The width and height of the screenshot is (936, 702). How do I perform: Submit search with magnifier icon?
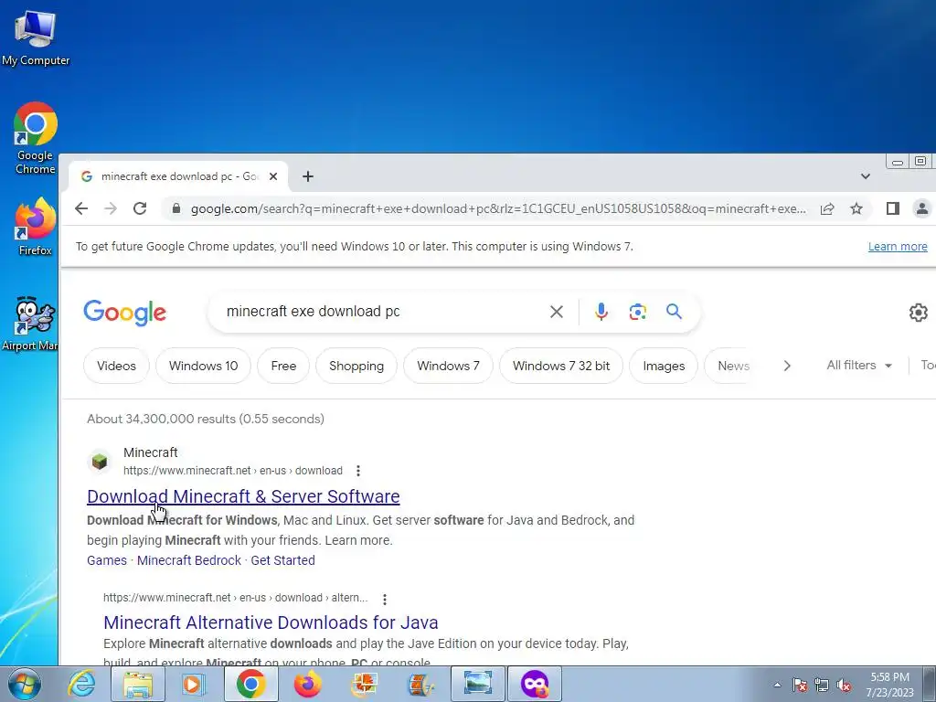tap(674, 311)
